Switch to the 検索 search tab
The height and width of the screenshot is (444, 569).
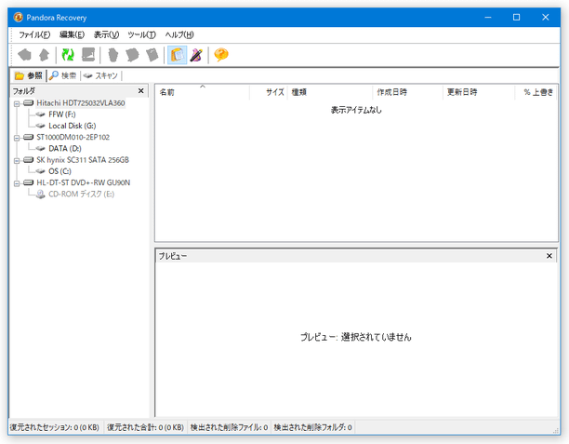[63, 75]
